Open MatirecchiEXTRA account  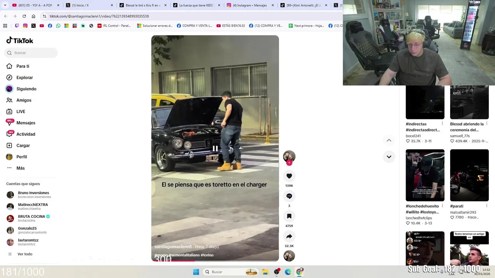coord(31,207)
